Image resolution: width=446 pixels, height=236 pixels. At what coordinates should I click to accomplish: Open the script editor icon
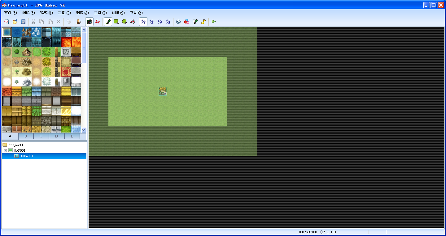[195, 22]
